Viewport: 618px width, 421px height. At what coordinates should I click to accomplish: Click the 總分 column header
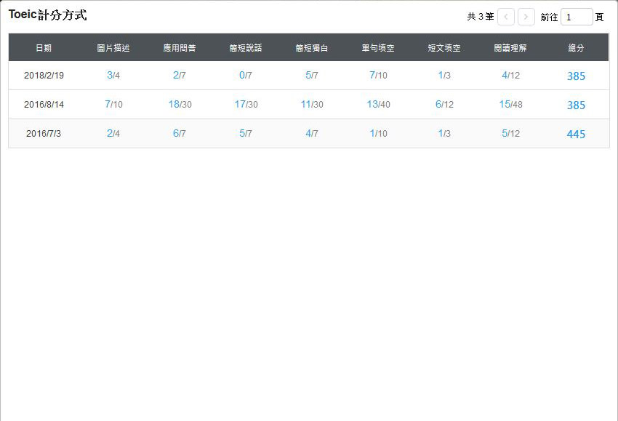(576, 48)
